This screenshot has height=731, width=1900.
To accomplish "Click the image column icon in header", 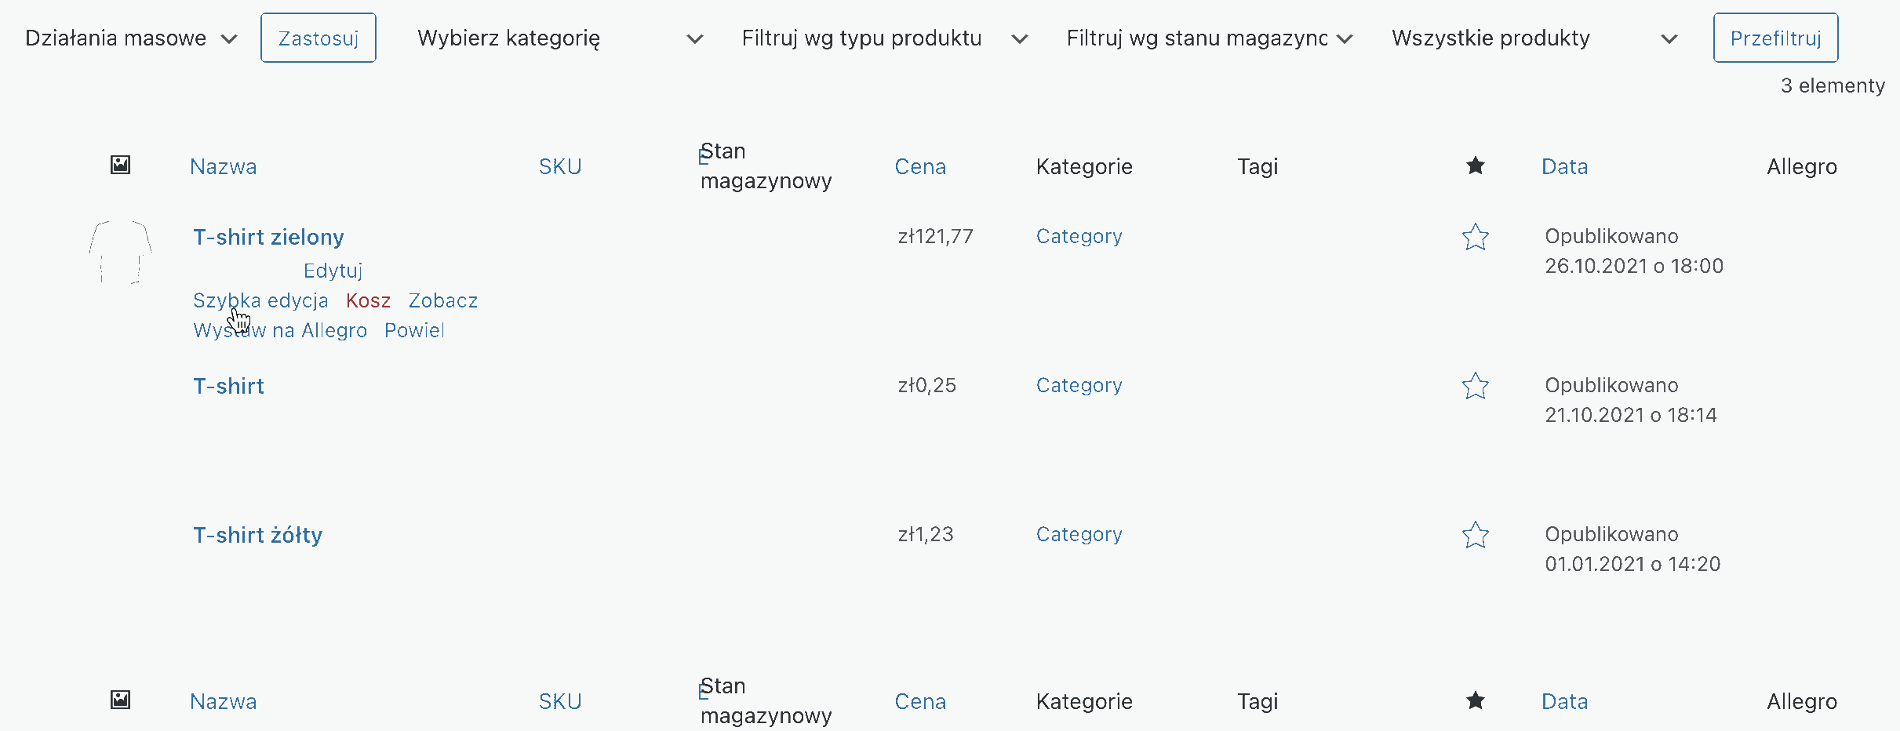I will 120,165.
